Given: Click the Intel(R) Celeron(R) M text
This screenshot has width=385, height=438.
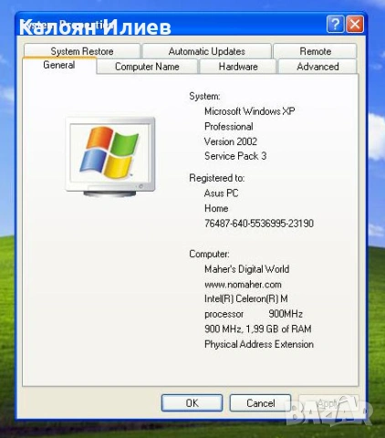Looking at the screenshot, I should [x=246, y=298].
